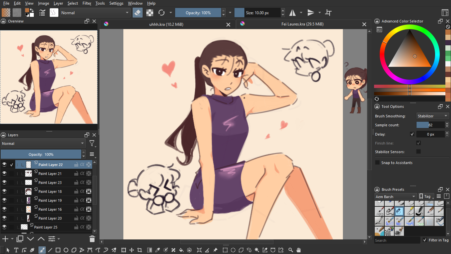Hide Paint Layer 21 using its eye icon

click(x=4, y=174)
